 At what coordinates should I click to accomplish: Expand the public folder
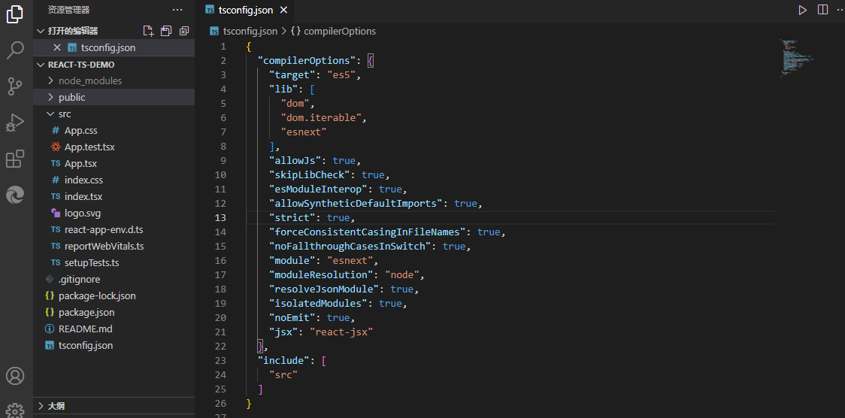click(x=50, y=98)
